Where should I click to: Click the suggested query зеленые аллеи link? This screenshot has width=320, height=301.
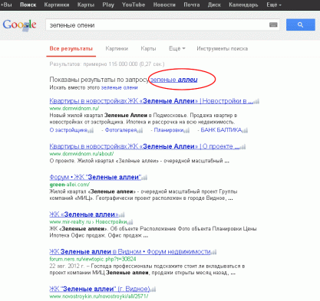click(x=173, y=80)
